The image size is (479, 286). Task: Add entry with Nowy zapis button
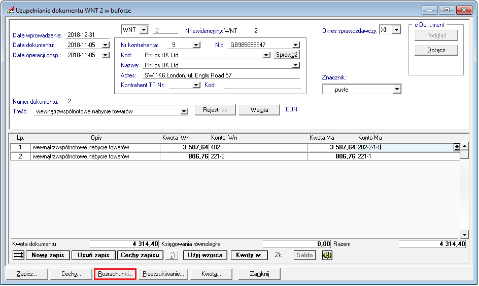(48, 255)
